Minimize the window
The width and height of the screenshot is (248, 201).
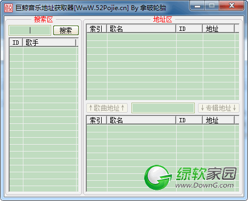tap(197, 6)
